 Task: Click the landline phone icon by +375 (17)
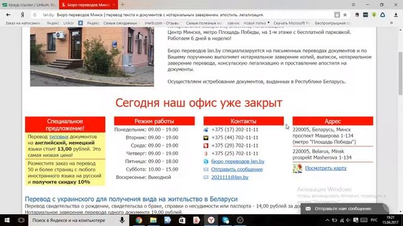206,130
